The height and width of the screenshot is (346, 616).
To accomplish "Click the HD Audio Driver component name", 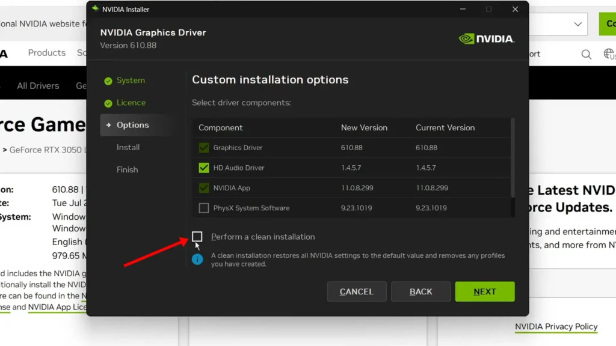I will coord(238,168).
